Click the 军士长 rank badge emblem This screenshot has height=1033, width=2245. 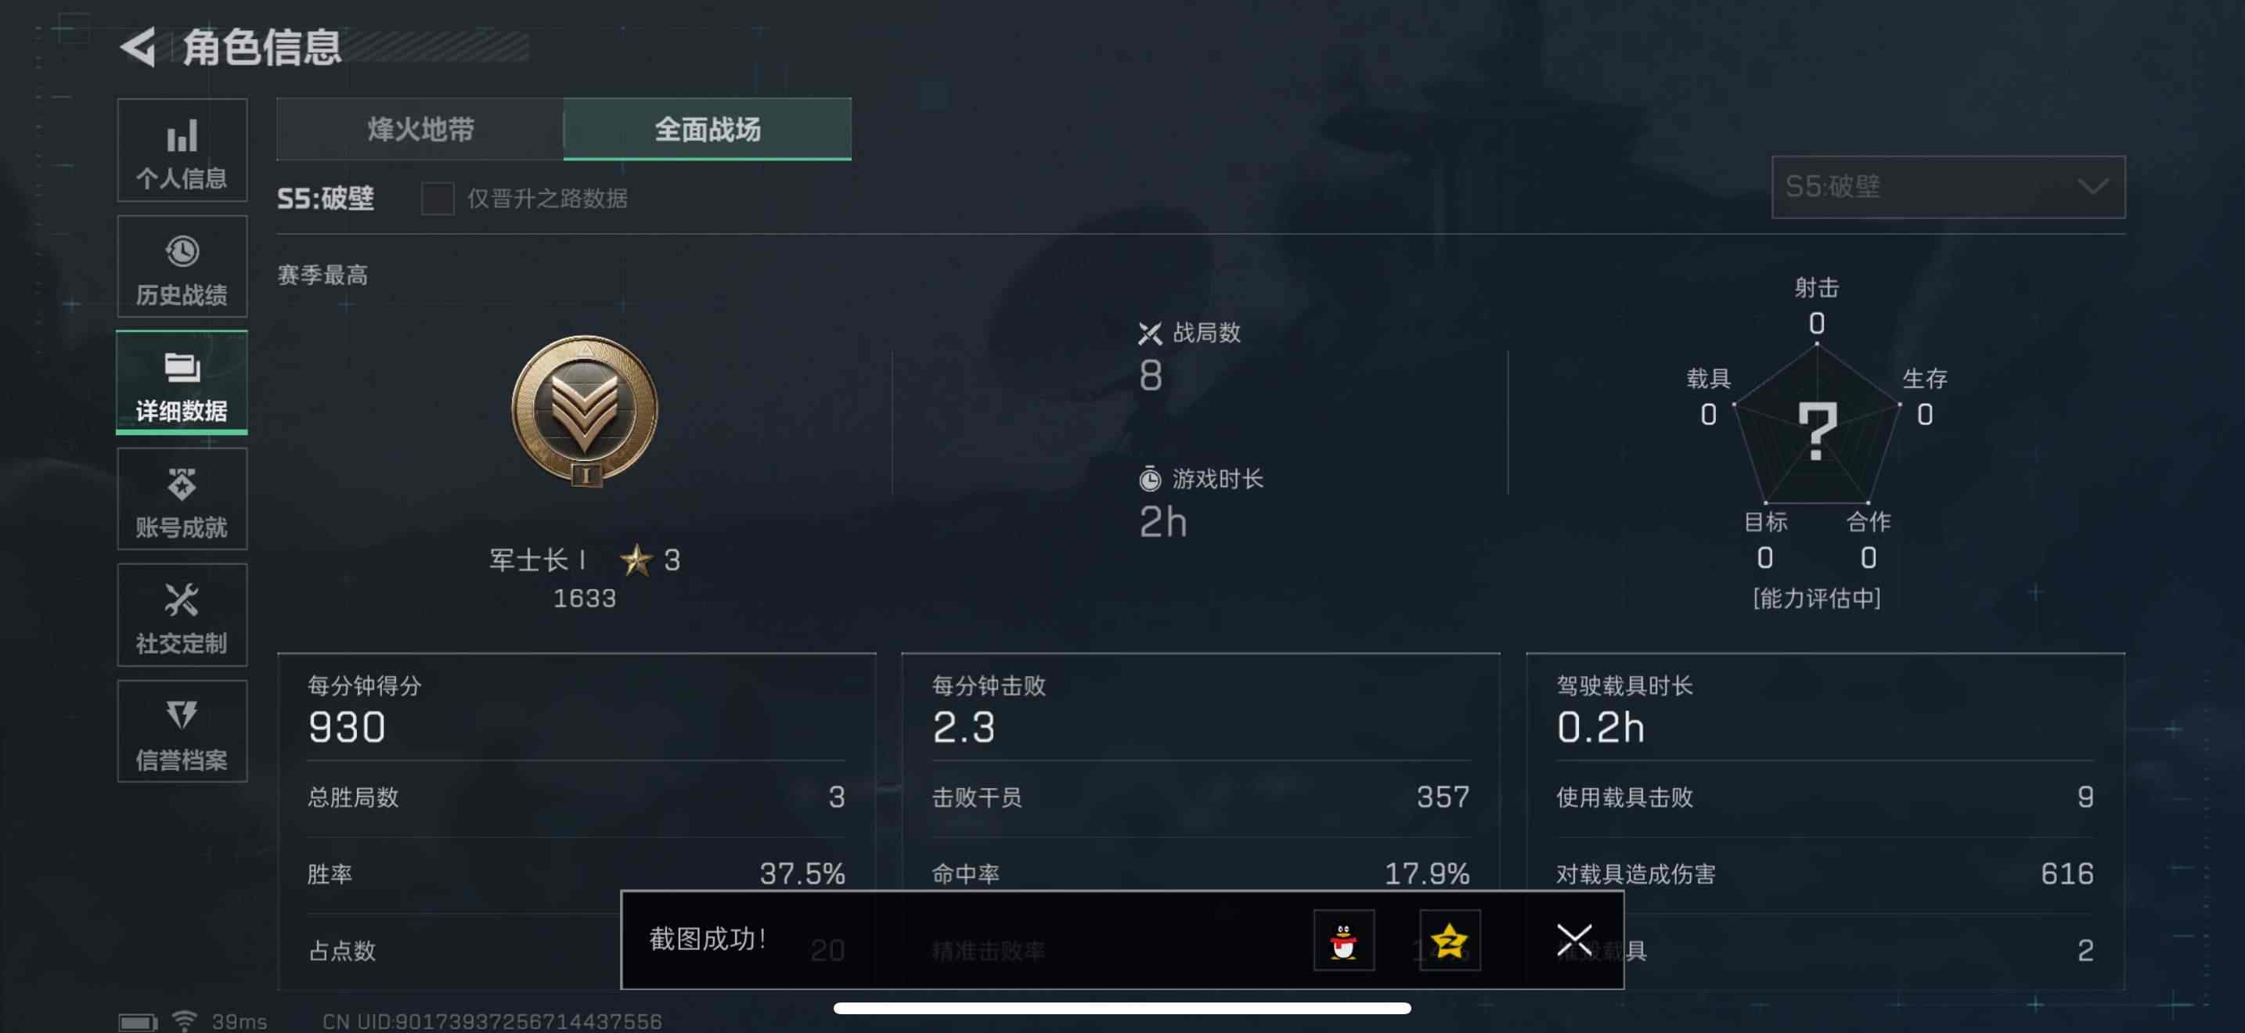coord(585,411)
